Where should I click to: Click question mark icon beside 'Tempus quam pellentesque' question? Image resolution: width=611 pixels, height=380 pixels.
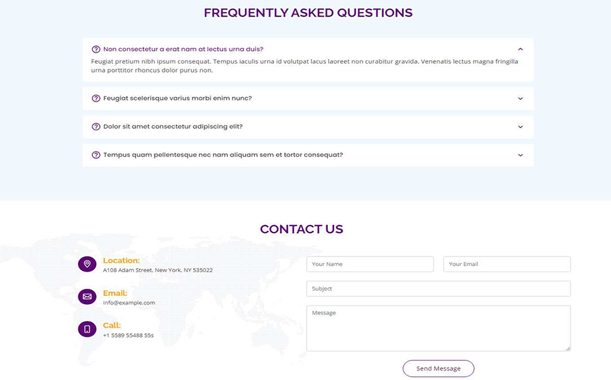coord(96,155)
